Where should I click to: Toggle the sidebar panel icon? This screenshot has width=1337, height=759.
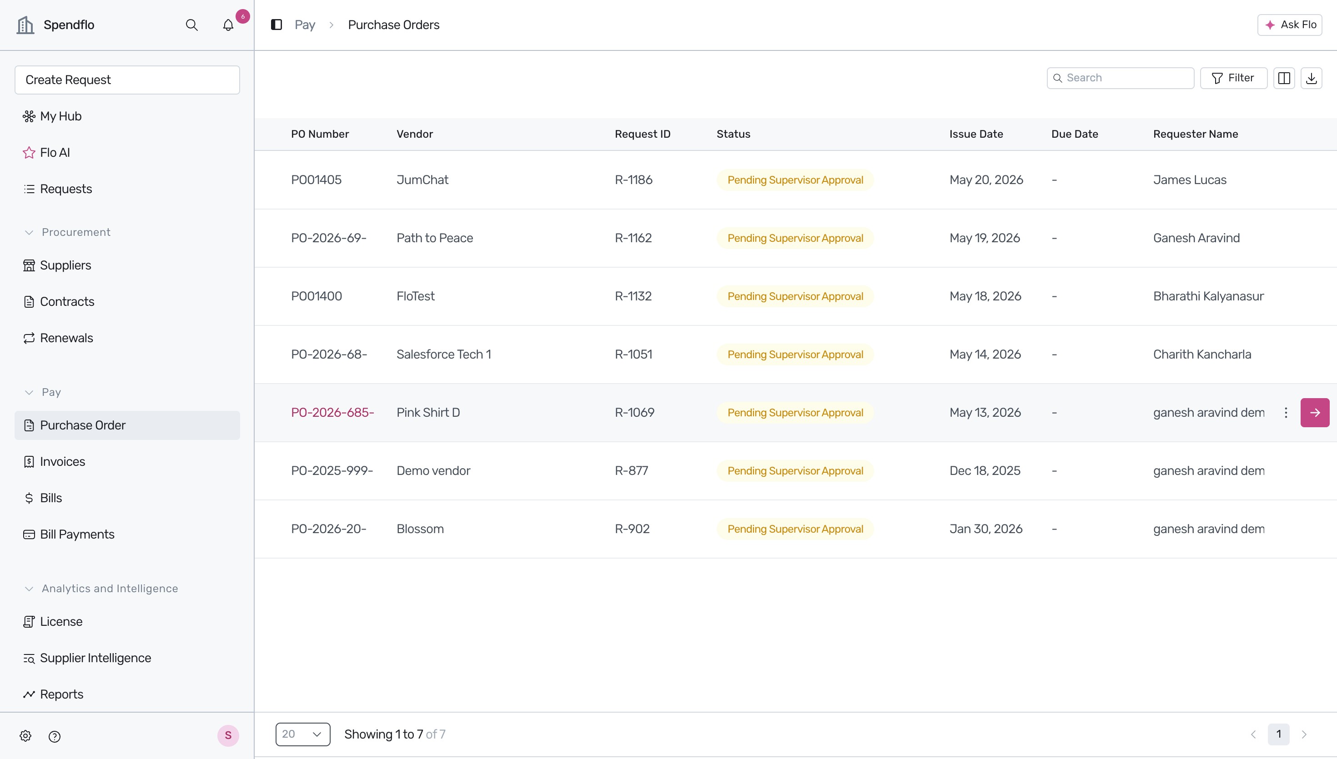click(x=276, y=25)
